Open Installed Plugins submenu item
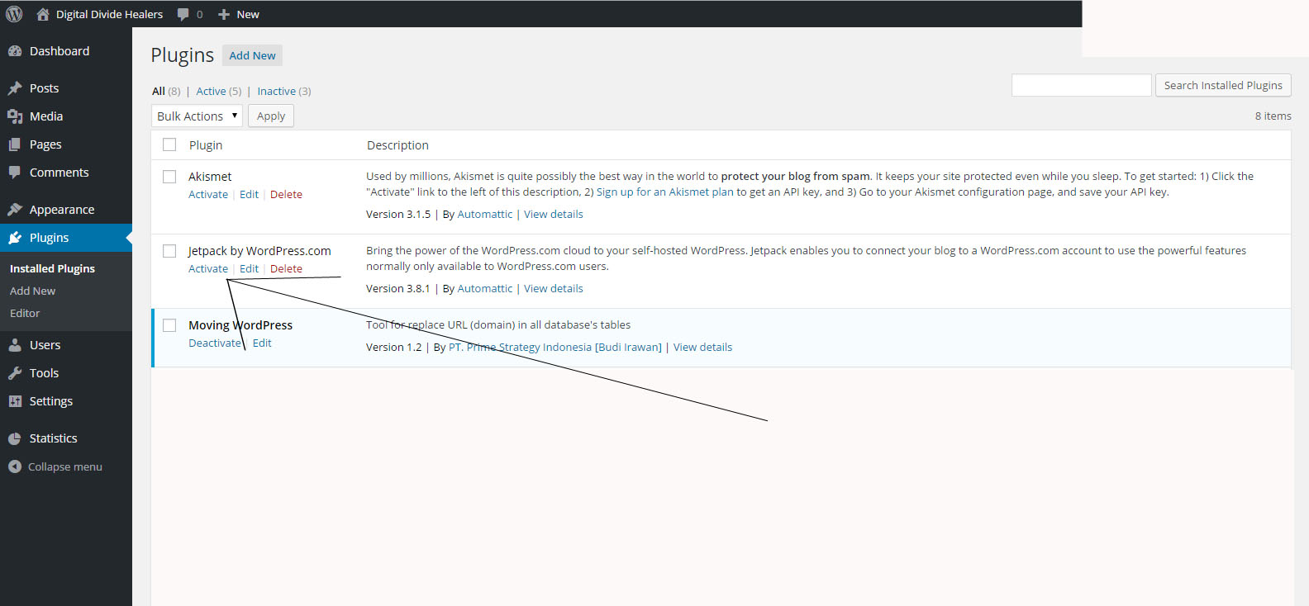The height and width of the screenshot is (606, 1309). coord(52,268)
